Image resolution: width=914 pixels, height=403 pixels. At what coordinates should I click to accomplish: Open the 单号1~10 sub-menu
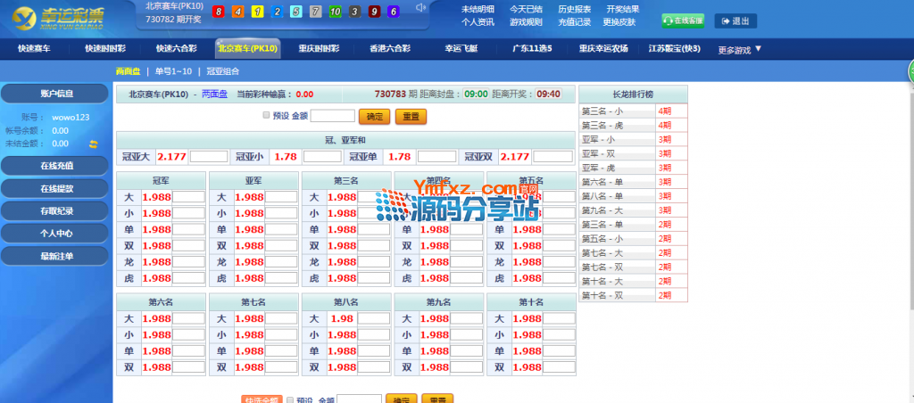pyautogui.click(x=173, y=70)
